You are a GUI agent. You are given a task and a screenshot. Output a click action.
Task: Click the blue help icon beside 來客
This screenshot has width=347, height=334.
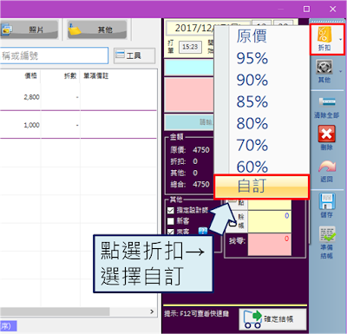(203, 231)
